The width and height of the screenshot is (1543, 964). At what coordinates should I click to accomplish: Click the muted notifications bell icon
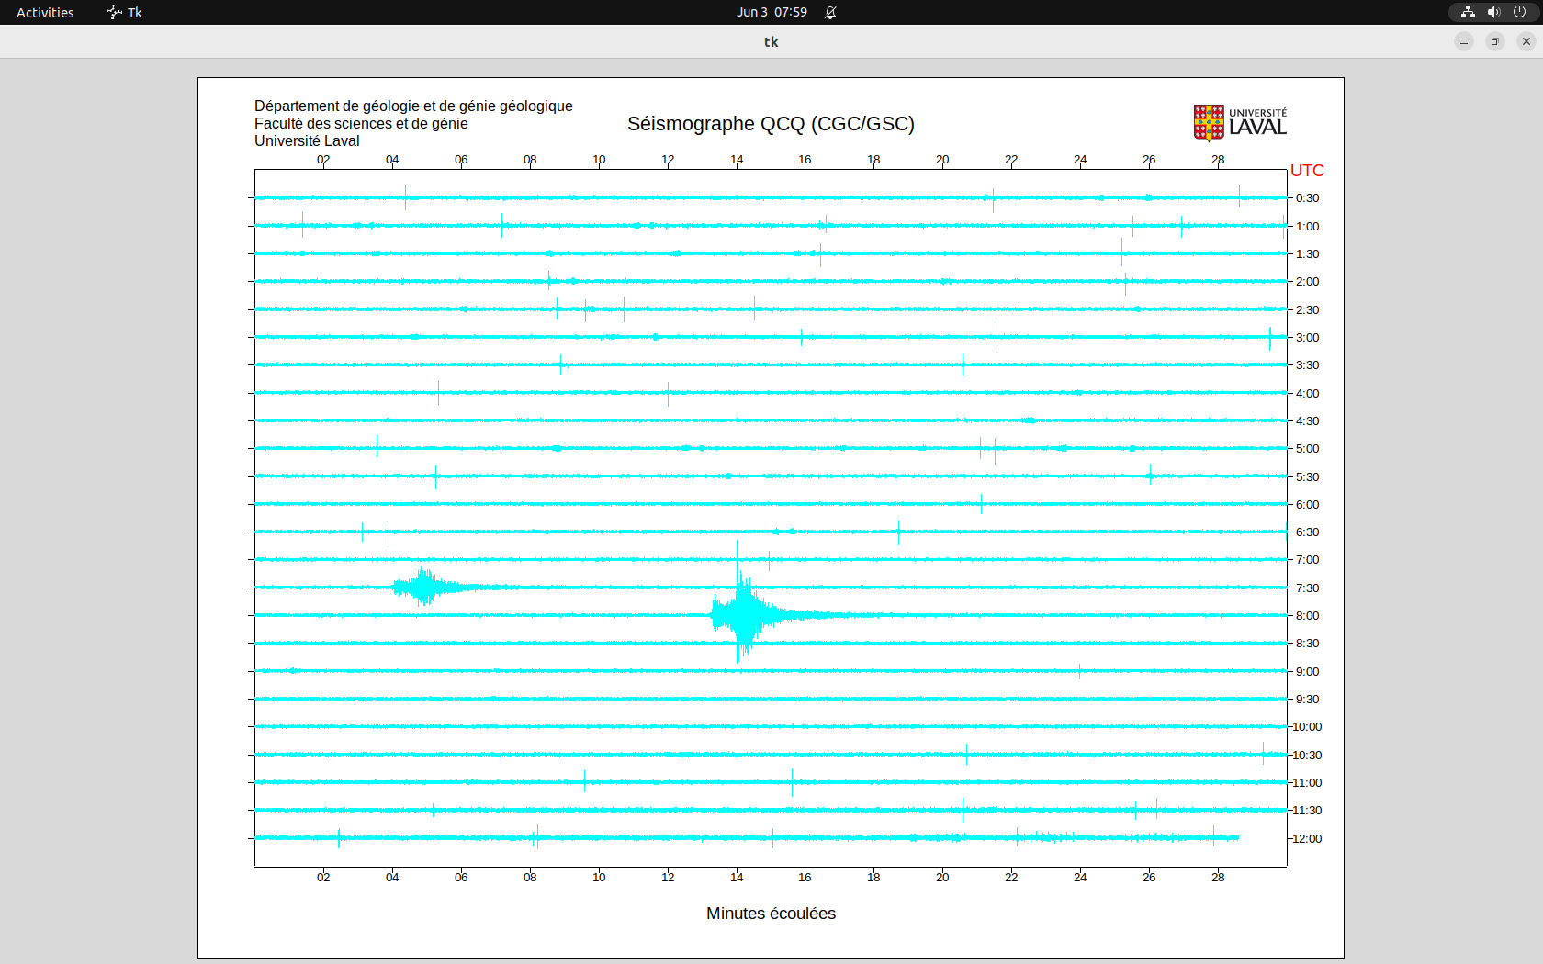[x=830, y=12]
